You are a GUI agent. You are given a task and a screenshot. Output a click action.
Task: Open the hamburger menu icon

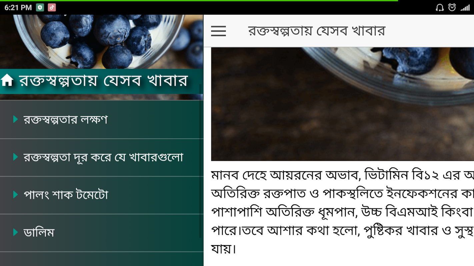(218, 31)
